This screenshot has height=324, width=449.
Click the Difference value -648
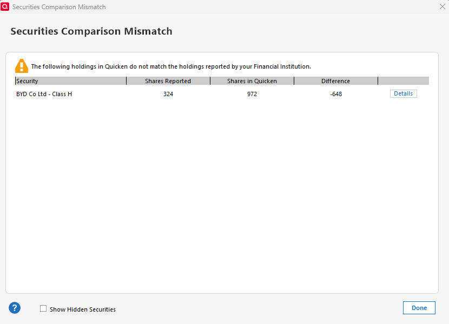pos(336,94)
